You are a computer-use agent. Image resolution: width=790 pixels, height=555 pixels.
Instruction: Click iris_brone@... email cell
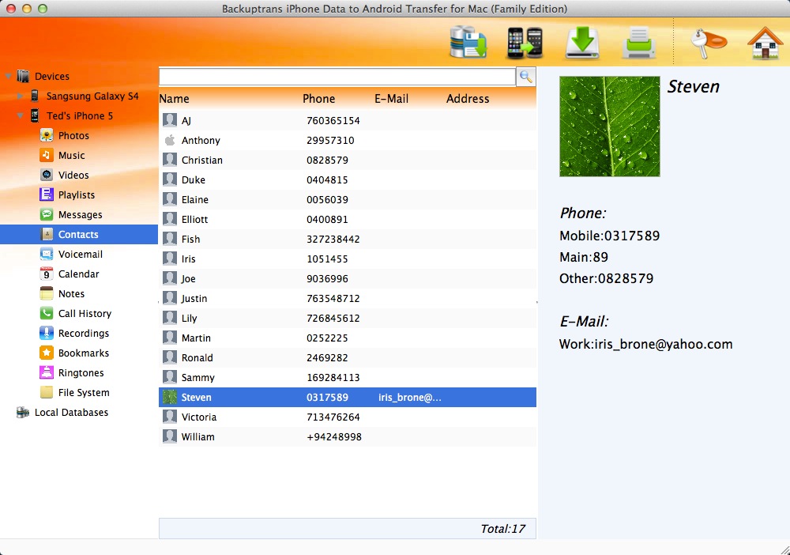point(409,397)
